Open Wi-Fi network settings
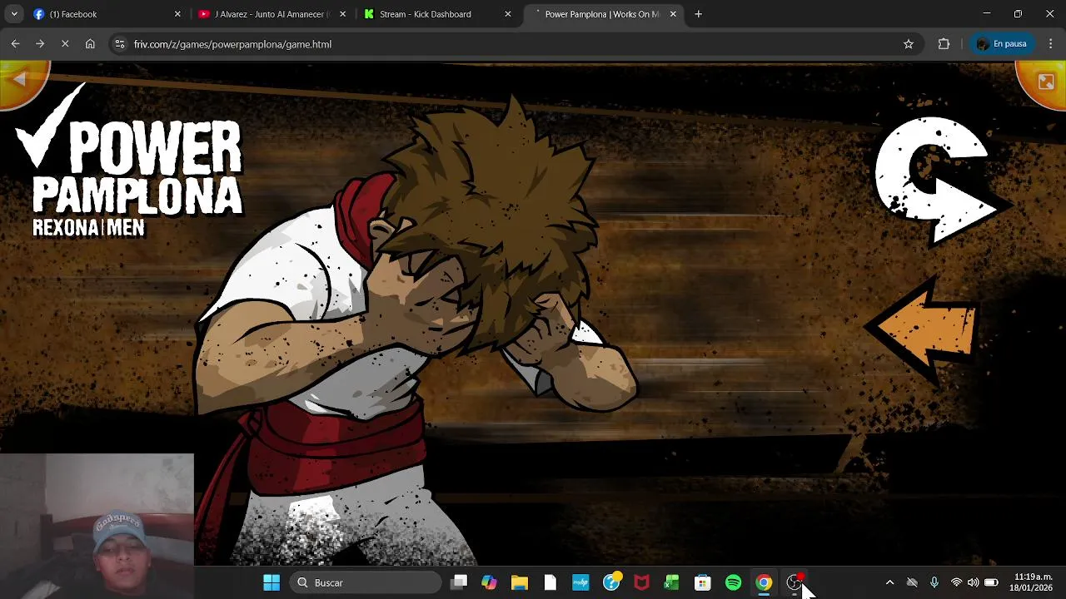1066x599 pixels. click(956, 582)
